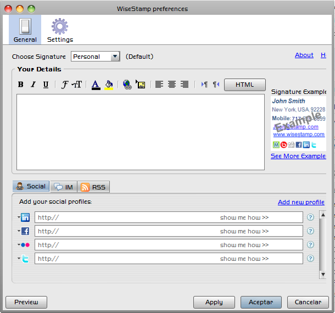Insert a hyperlink with the globe icon
This screenshot has width=335, height=313.
pos(127,85)
